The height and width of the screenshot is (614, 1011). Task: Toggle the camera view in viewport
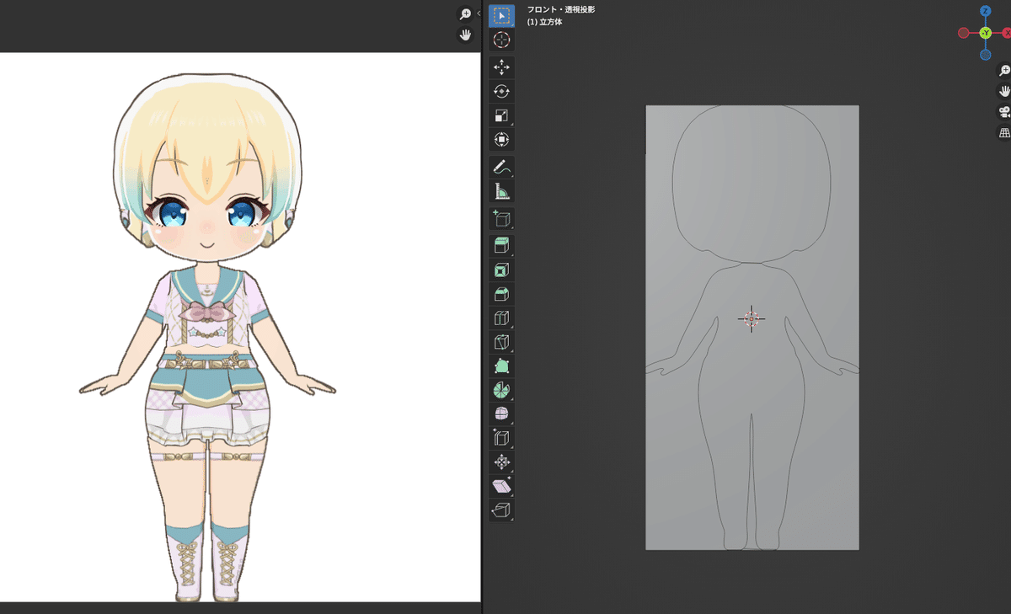1004,112
